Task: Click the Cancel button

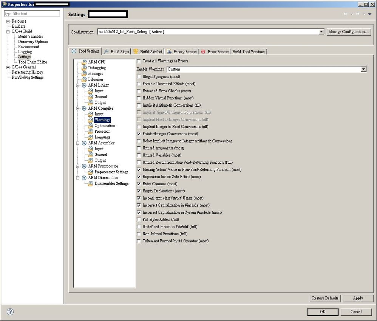Action: pyautogui.click(x=356, y=312)
